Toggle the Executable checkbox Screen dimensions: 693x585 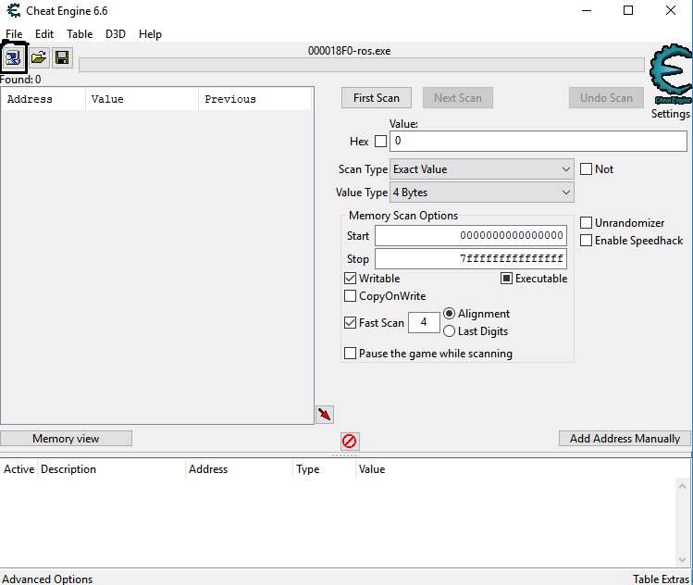[x=506, y=278]
